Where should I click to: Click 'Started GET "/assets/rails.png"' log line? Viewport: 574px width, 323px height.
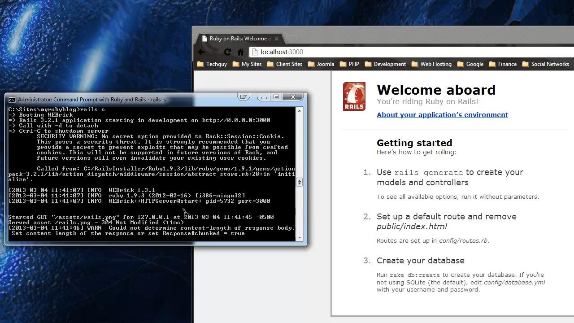(141, 217)
